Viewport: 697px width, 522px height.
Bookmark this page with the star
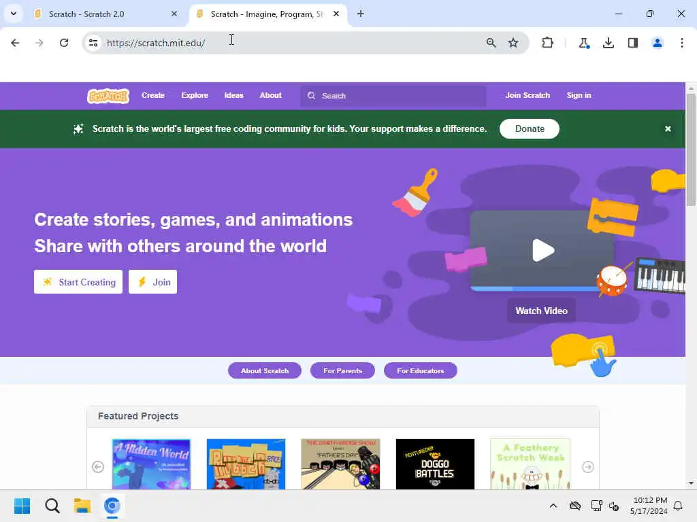[x=513, y=43]
